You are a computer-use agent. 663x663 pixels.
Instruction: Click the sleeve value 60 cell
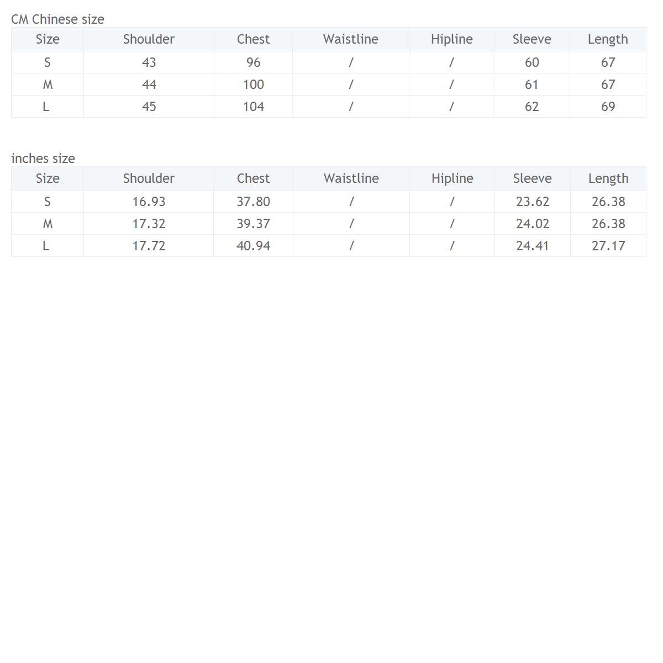click(532, 62)
